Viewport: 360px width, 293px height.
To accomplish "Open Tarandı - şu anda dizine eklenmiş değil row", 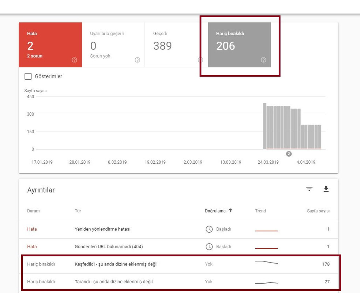I will coord(179,282).
